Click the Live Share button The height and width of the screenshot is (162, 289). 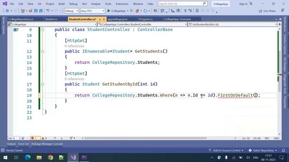coord(267,11)
